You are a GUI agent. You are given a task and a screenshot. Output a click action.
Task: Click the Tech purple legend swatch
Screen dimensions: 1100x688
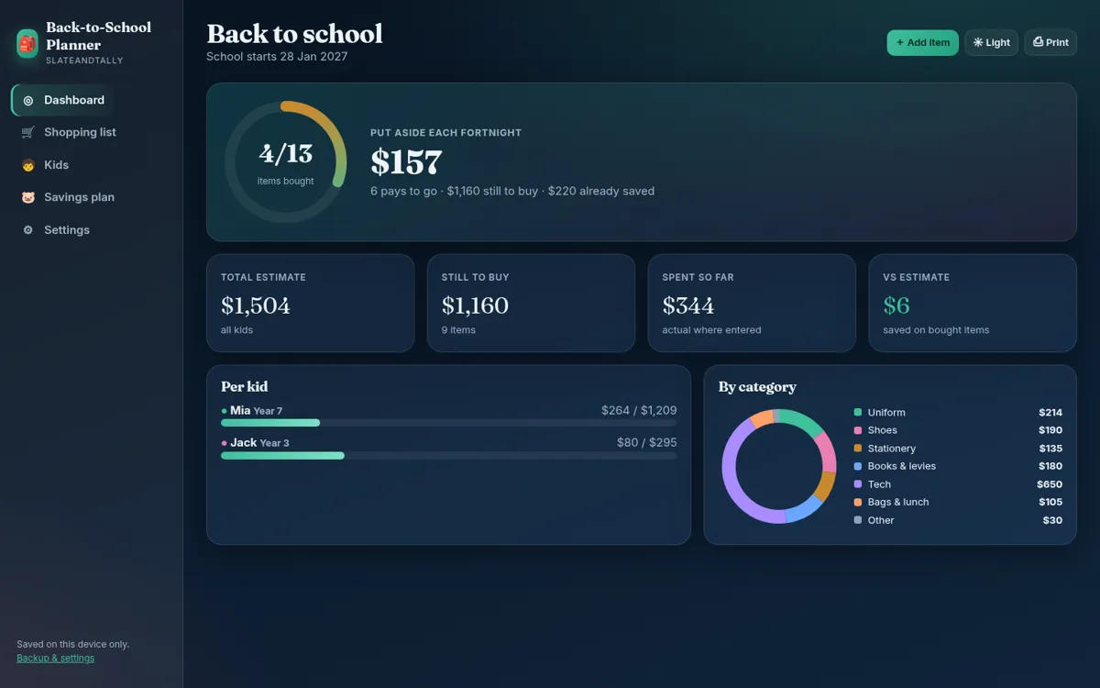(x=858, y=484)
